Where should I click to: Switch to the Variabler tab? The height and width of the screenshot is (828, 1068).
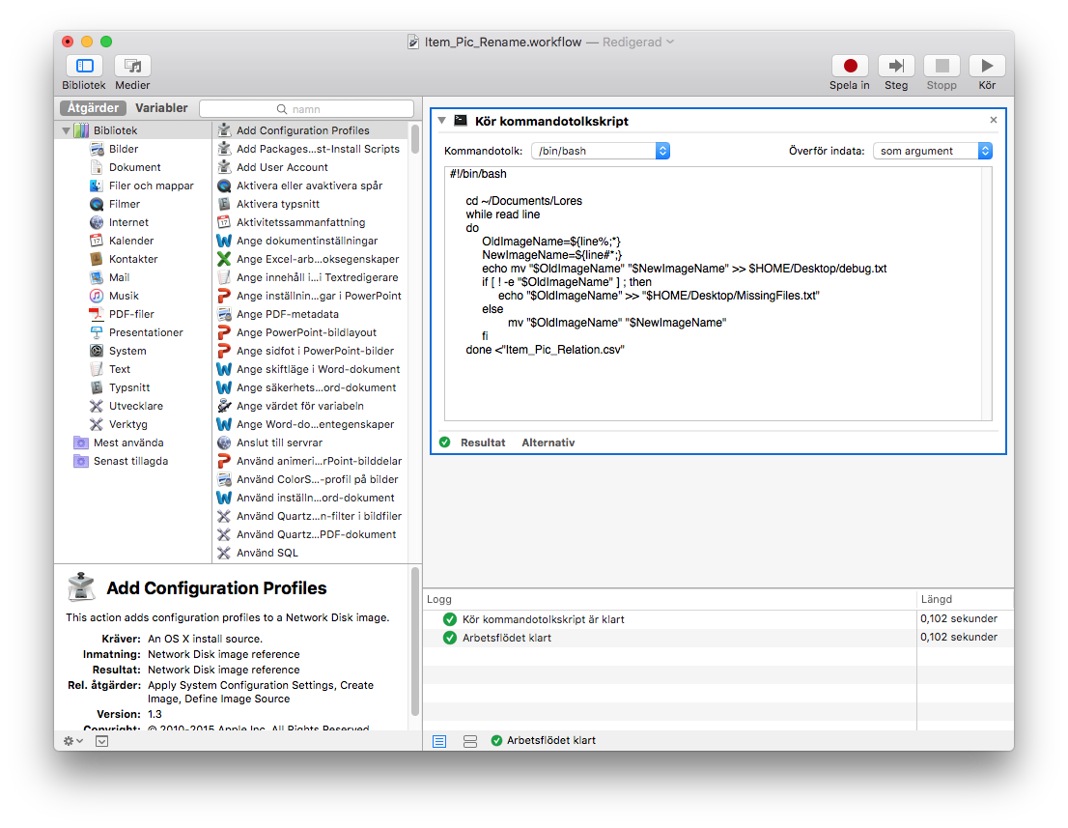(x=161, y=107)
